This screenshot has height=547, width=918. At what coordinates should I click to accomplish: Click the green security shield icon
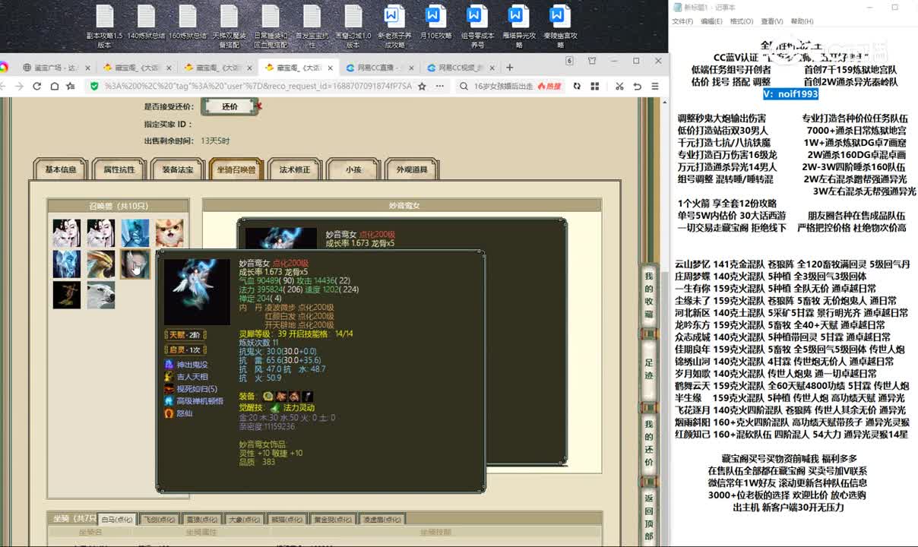tap(94, 87)
